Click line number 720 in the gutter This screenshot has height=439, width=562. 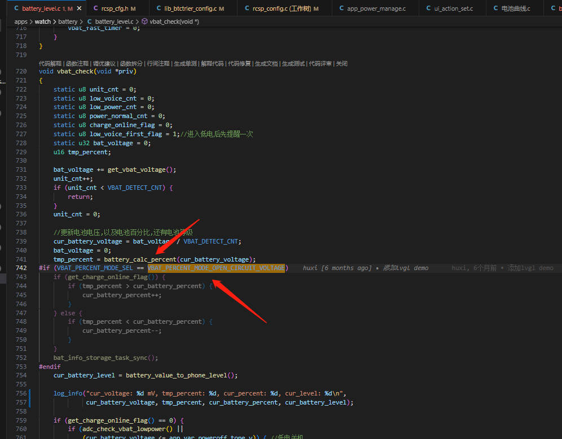pyautogui.click(x=21, y=71)
